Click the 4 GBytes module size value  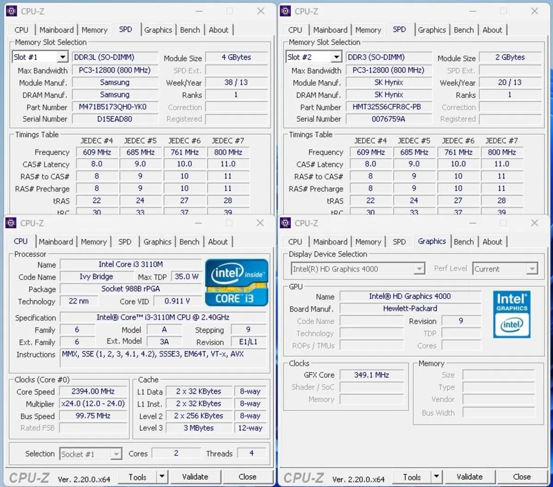point(236,58)
